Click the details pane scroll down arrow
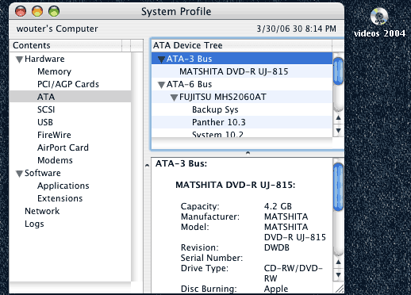 tap(338, 274)
